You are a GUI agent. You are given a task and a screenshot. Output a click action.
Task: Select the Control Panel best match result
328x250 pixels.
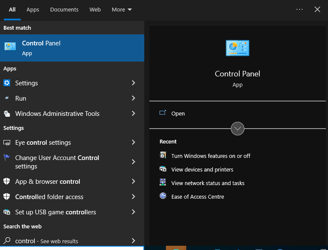[72, 48]
